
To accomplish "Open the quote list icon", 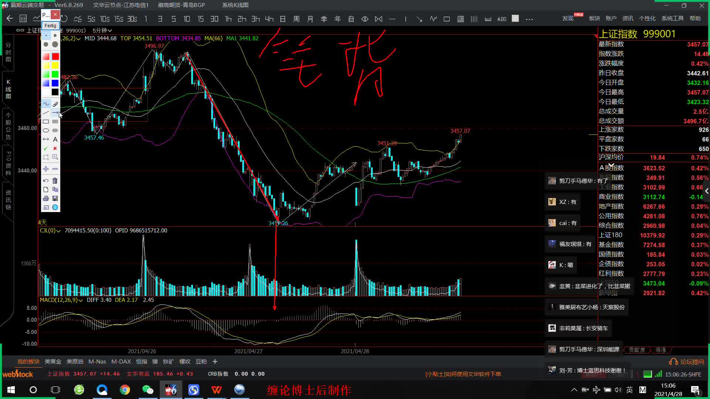I will point(23,18).
